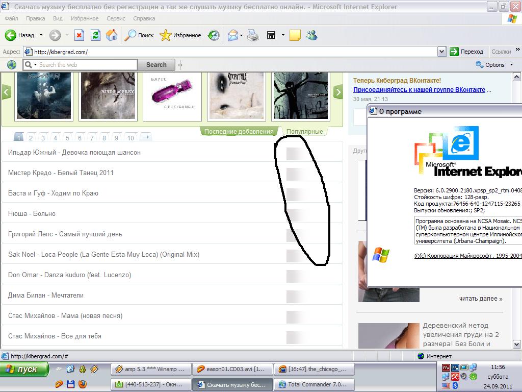522x392 pixels.
Task: Go to the home page icon
Action: [112, 35]
